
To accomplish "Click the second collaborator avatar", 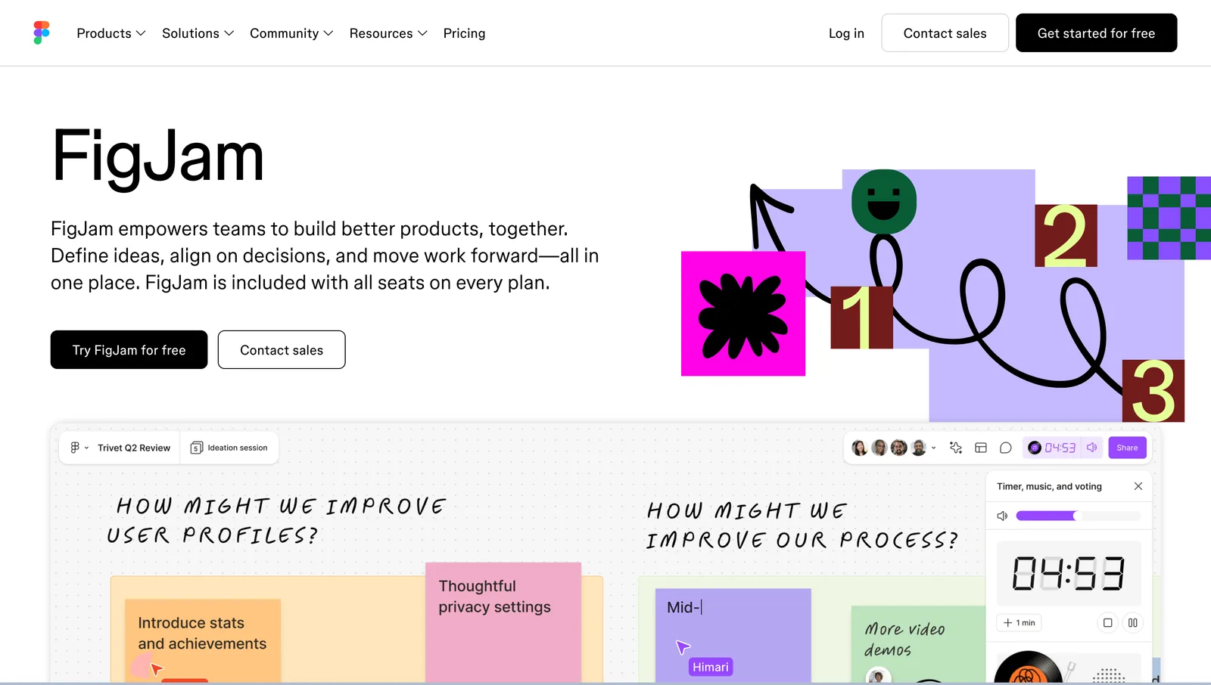I will point(879,448).
